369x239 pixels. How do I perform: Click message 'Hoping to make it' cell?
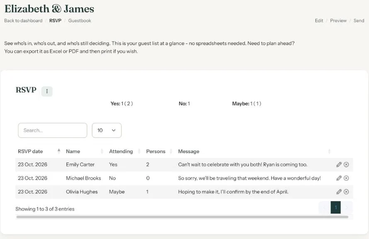(233, 192)
